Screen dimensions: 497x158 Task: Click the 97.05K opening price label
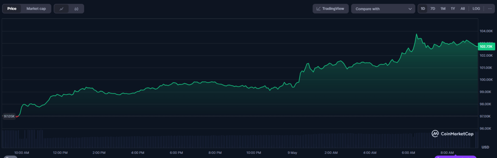click(x=9, y=116)
